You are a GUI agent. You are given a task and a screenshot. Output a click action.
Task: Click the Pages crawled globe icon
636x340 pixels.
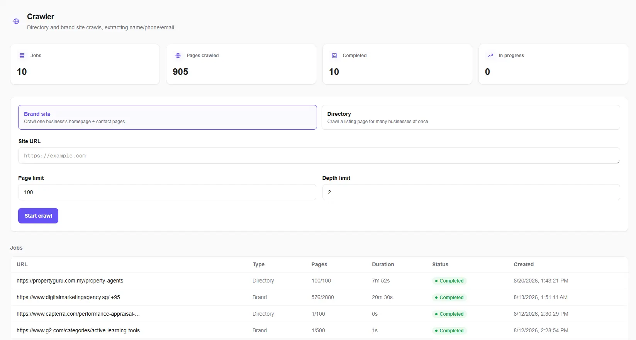(x=178, y=56)
